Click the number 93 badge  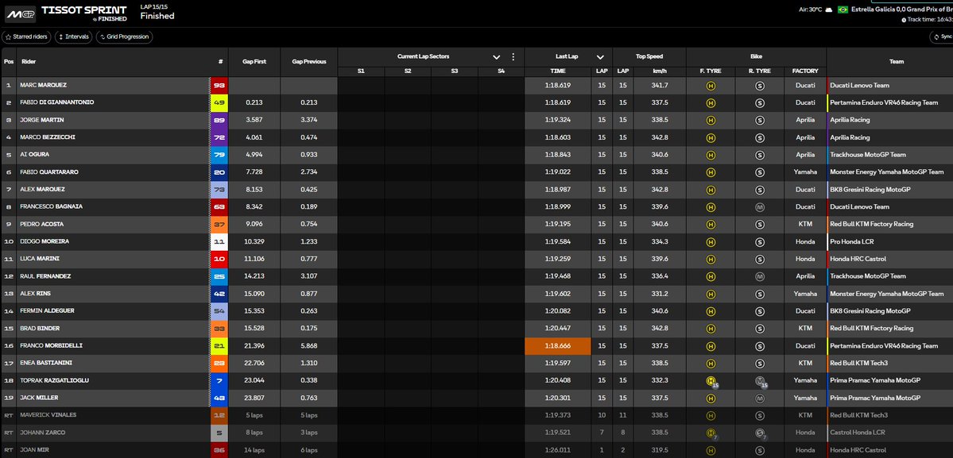pos(219,86)
